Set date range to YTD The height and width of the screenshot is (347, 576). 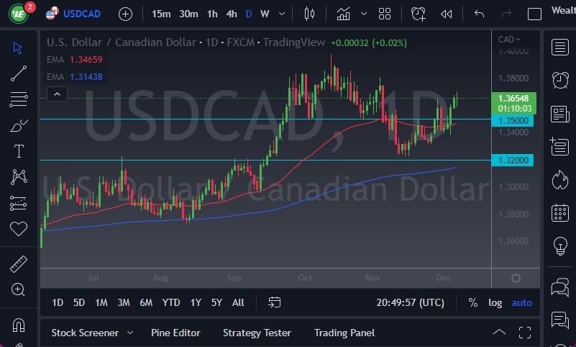[x=171, y=302]
